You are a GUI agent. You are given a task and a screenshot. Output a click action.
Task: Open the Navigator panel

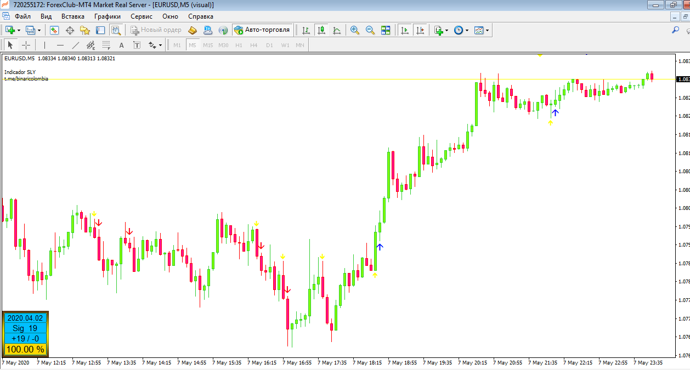[85, 30]
